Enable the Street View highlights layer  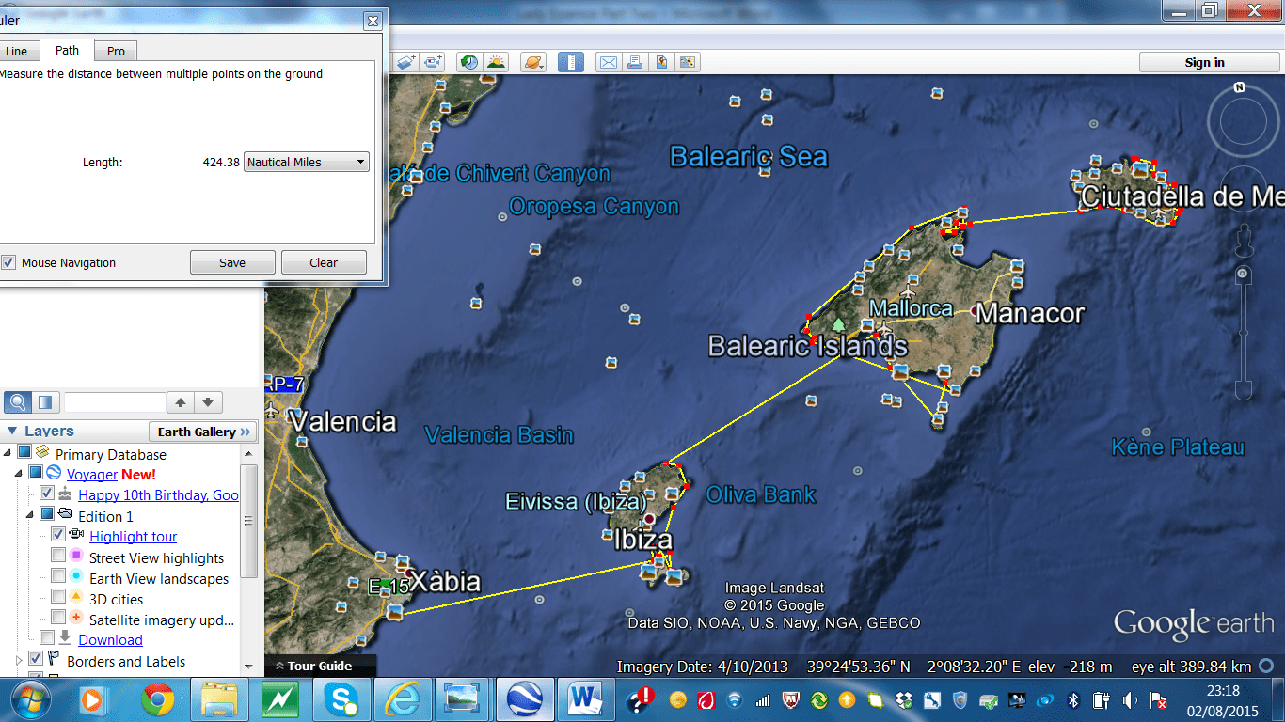tap(58, 556)
